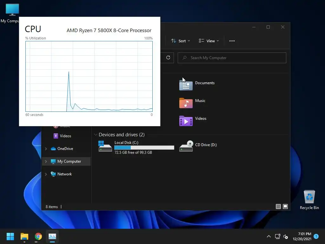Click the AMD Ryzen 7 5800X processor name
The width and height of the screenshot is (325, 244).
click(x=109, y=30)
